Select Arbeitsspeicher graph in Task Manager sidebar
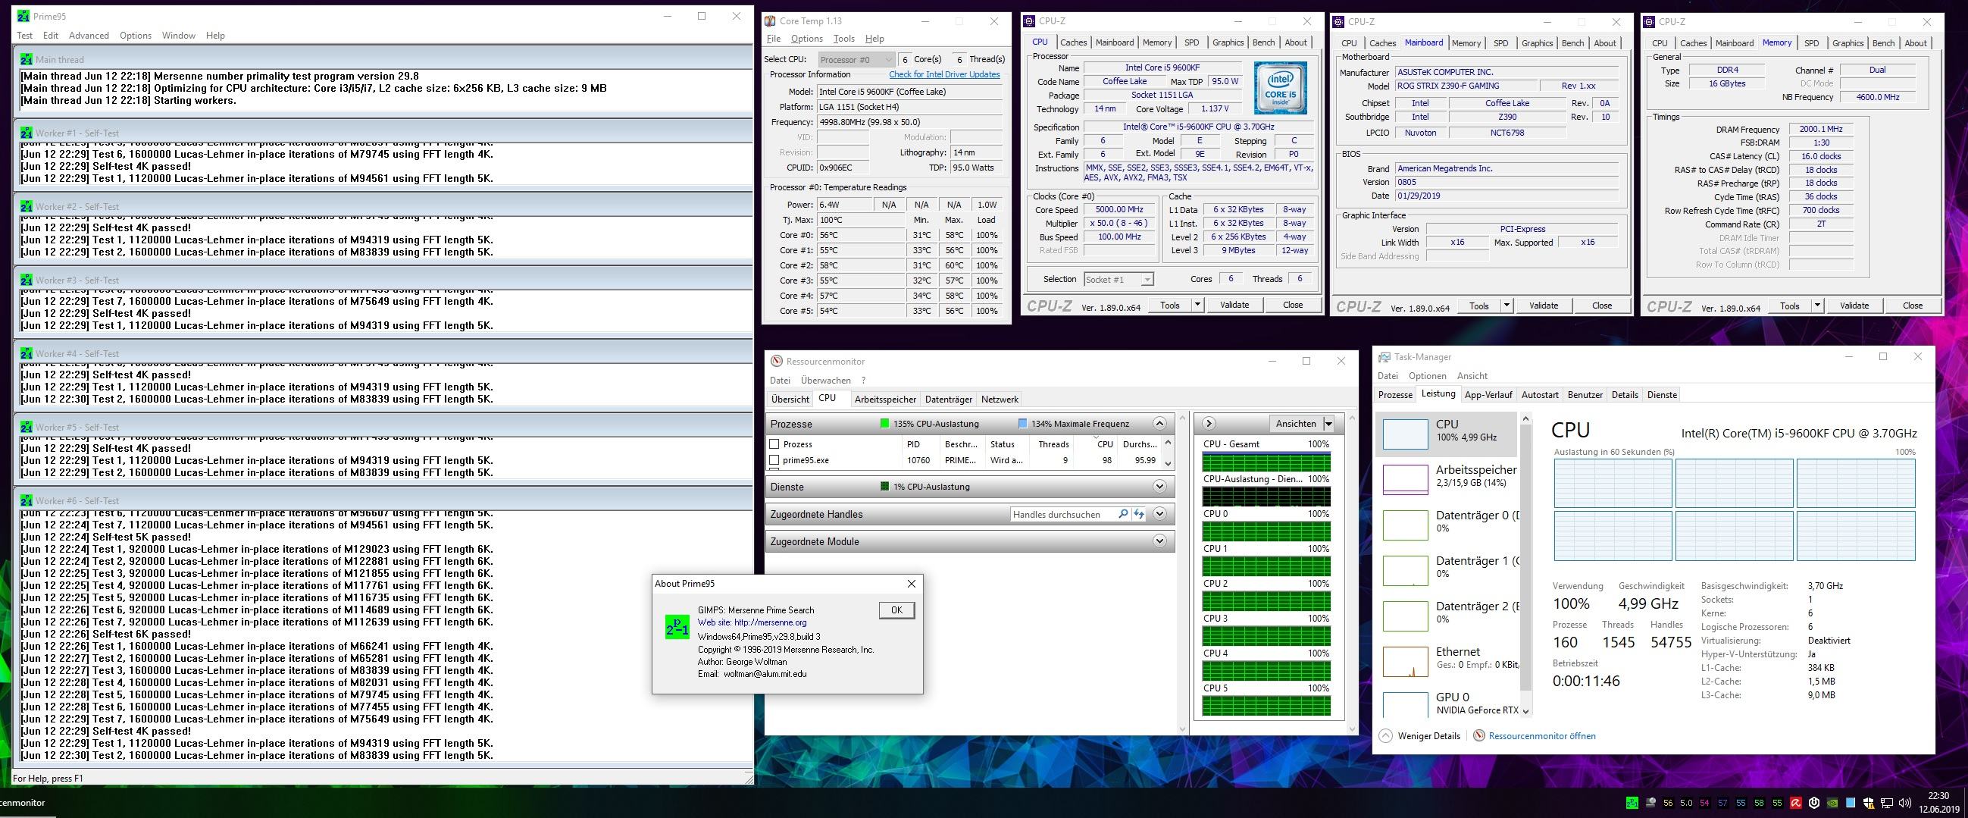Viewport: 1968px width, 818px height. point(1405,479)
